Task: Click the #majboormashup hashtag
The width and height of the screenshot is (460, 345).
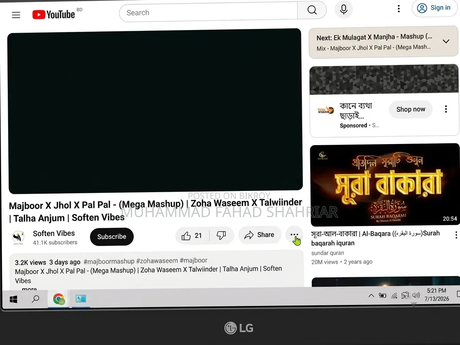Action: pos(109,261)
